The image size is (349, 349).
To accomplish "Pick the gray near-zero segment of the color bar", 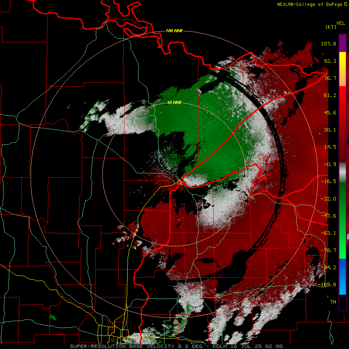I will (342, 172).
